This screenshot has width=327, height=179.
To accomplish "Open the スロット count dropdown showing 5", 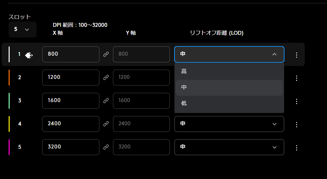I will pyautogui.click(x=22, y=29).
